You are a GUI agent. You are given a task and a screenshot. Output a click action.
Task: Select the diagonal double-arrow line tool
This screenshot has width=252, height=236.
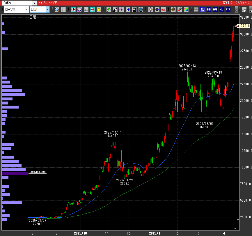(115, 10)
